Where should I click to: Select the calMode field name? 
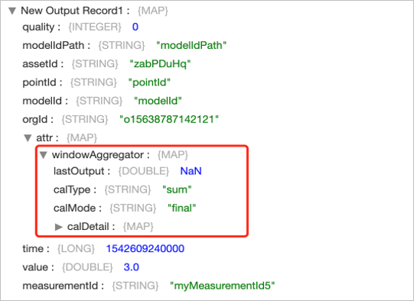(74, 208)
